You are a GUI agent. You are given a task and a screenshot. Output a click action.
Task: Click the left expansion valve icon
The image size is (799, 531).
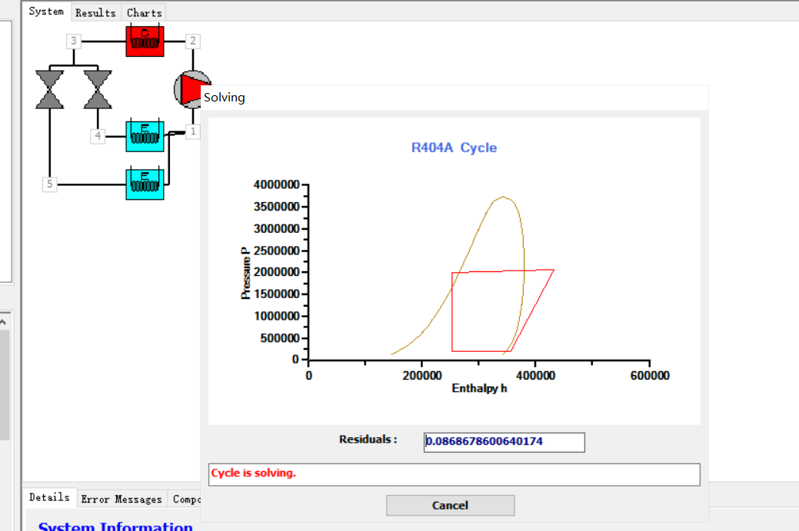click(x=50, y=89)
